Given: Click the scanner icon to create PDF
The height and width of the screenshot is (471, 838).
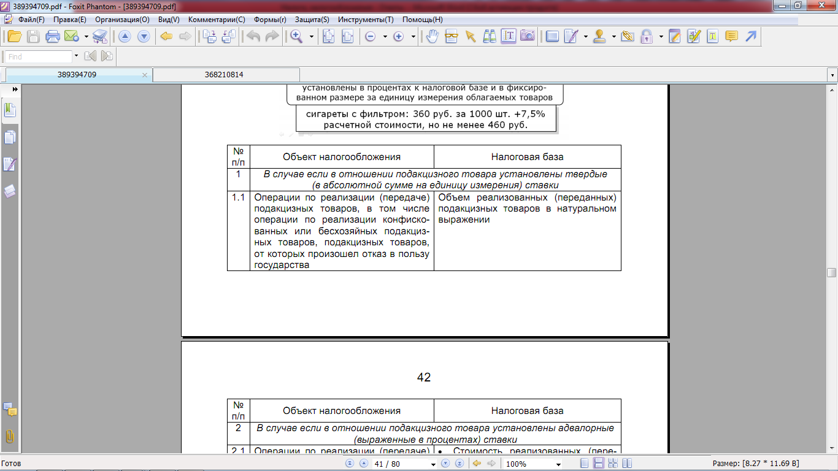Looking at the screenshot, I should point(100,36).
